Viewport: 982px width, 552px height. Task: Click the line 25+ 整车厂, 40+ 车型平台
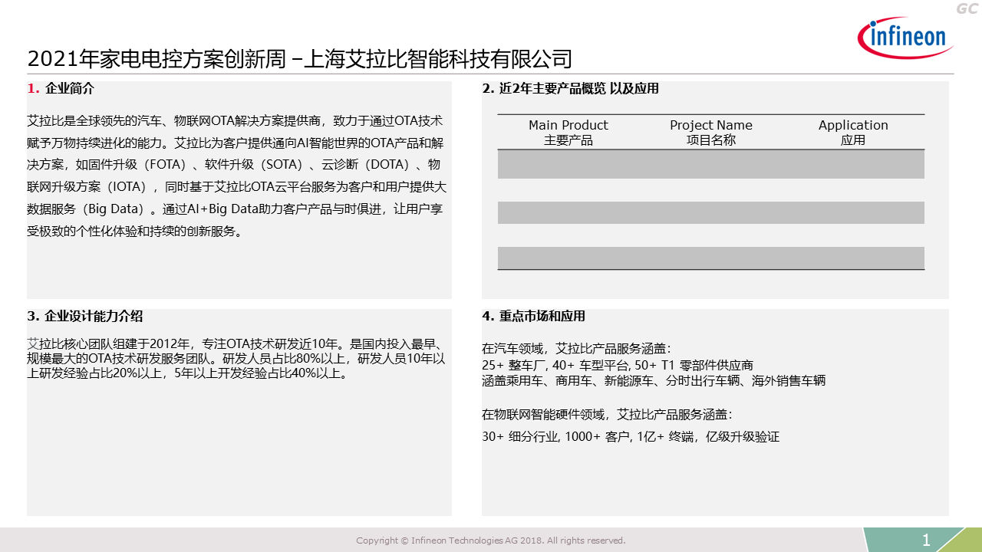point(618,365)
